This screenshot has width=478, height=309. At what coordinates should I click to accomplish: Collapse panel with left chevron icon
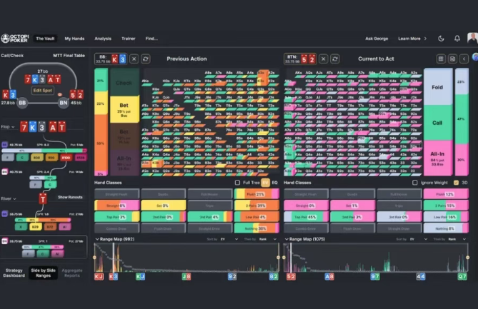pos(464,59)
